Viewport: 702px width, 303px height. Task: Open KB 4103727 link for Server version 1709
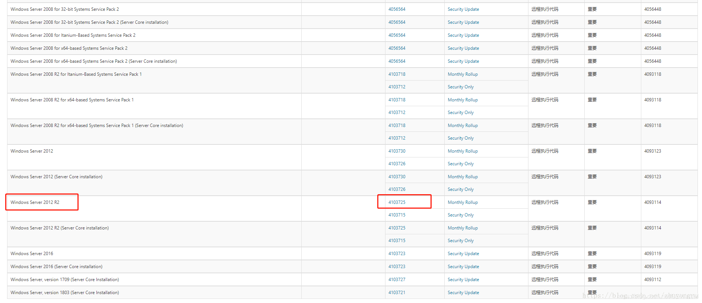(397, 280)
